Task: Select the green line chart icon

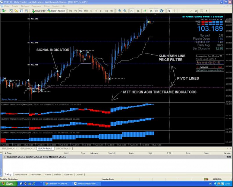Action: point(145,11)
